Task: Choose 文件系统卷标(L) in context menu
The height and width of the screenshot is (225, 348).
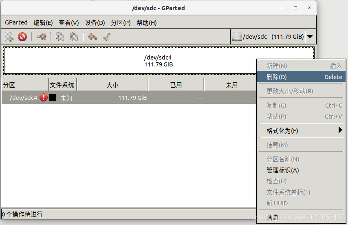Action: coord(302,192)
